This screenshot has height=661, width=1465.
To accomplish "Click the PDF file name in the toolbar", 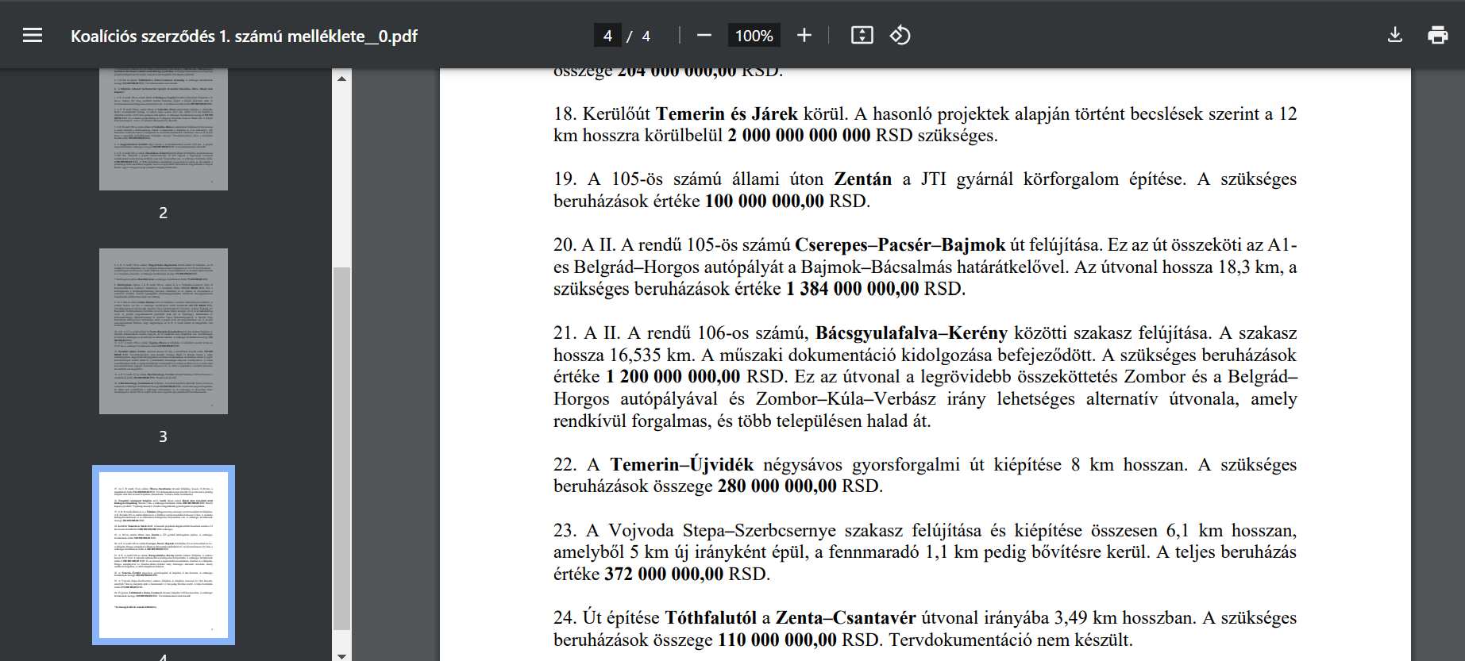I will click(244, 36).
